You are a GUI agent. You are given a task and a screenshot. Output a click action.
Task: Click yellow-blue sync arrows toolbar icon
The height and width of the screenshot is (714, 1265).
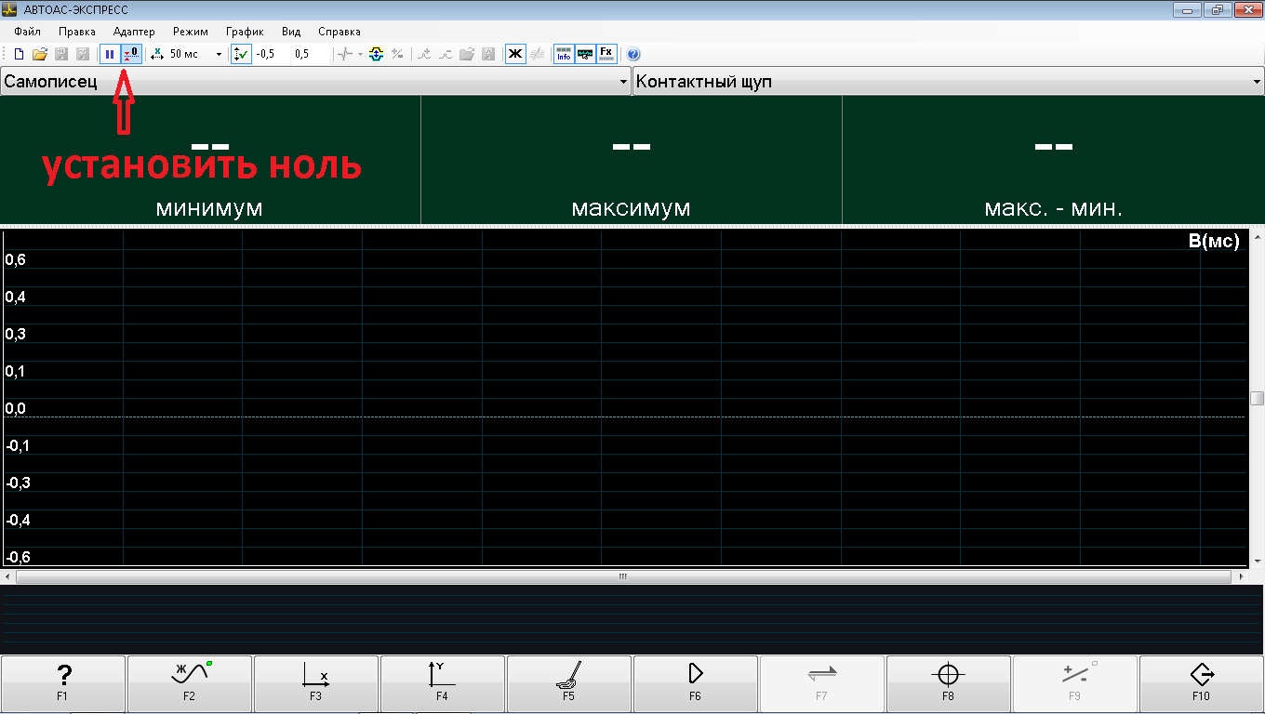coord(377,54)
